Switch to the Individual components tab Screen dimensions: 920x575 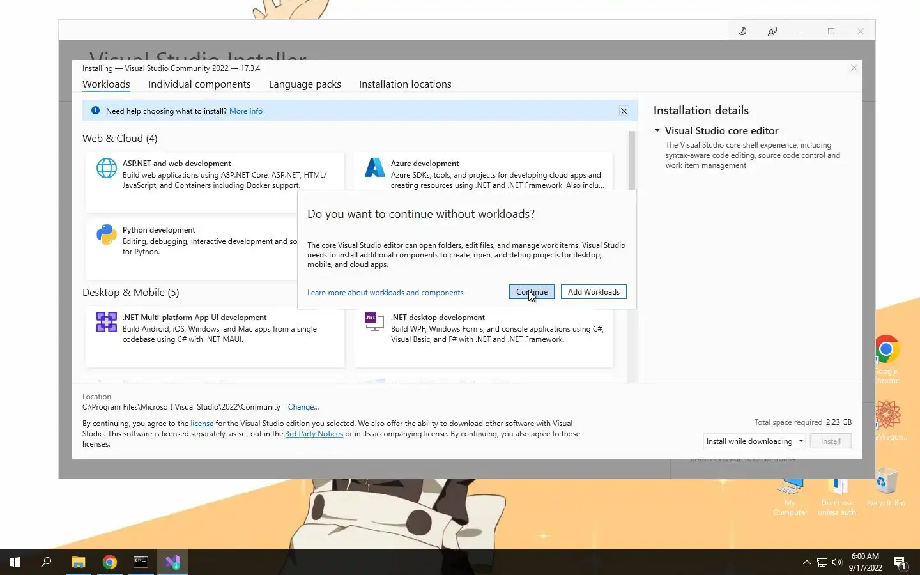click(199, 84)
